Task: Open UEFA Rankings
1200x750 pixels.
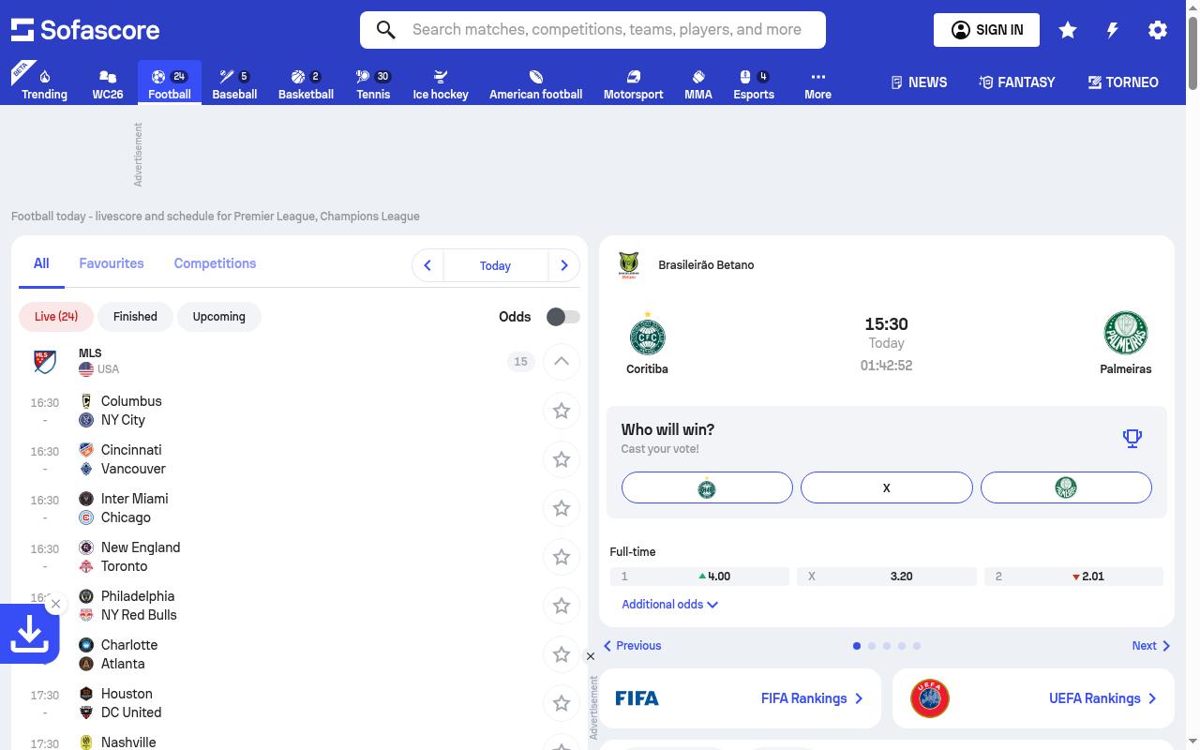Action: click(1033, 698)
